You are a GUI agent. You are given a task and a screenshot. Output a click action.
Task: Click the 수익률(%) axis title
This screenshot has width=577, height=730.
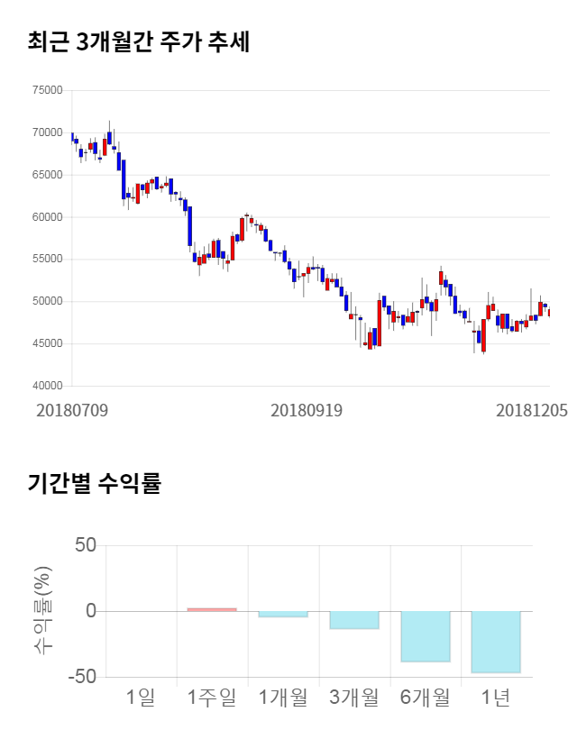42,611
